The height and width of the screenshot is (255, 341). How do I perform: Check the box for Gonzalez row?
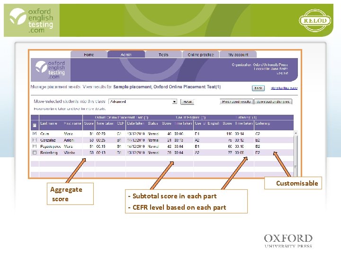pos(35,140)
